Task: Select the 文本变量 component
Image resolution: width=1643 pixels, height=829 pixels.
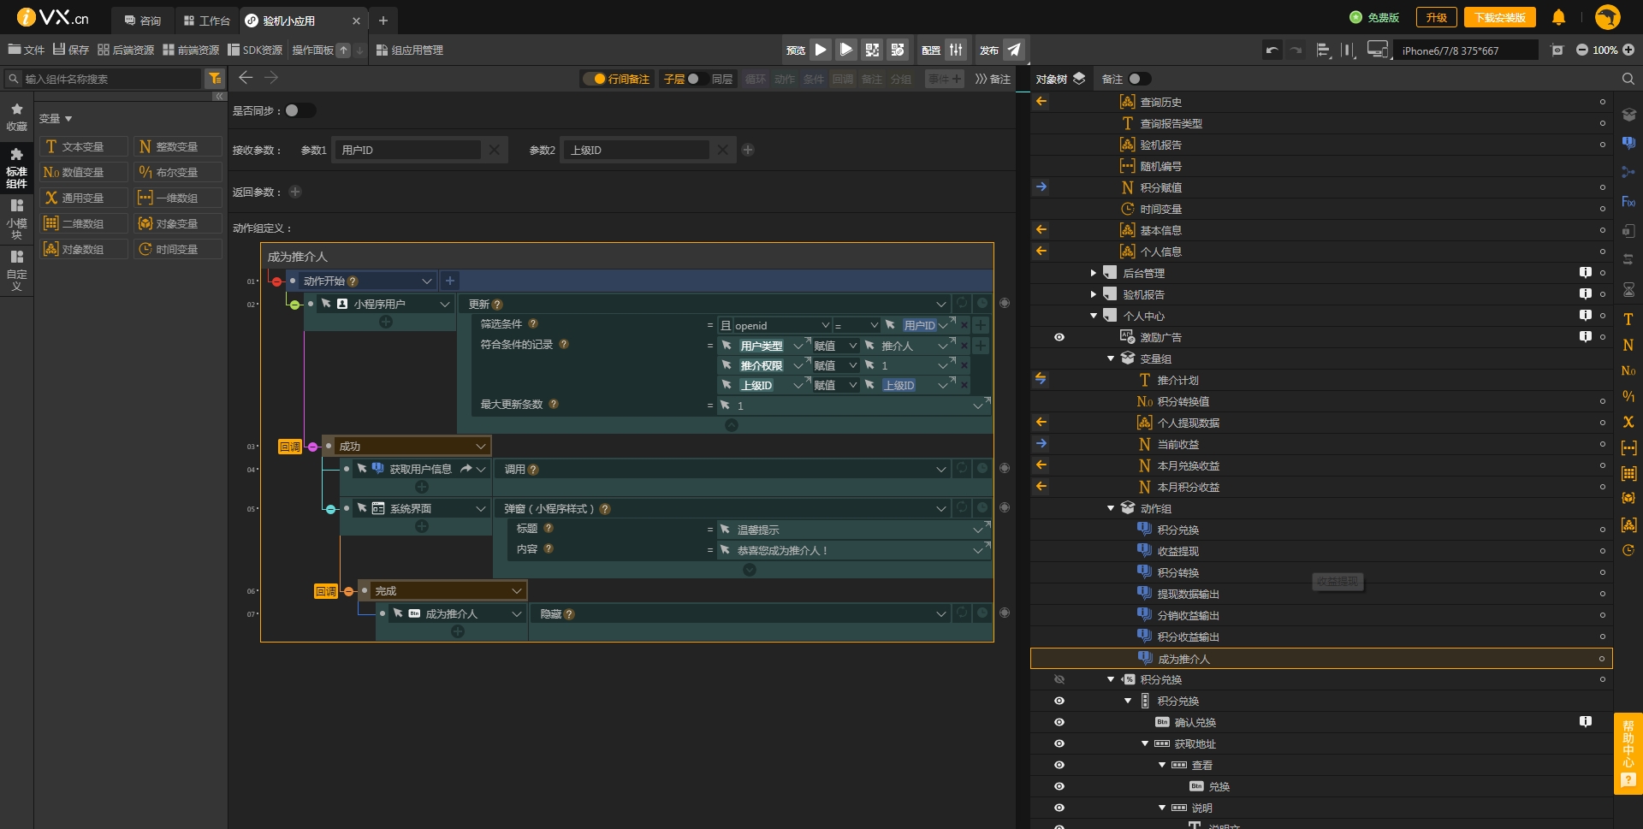Action: coord(83,146)
